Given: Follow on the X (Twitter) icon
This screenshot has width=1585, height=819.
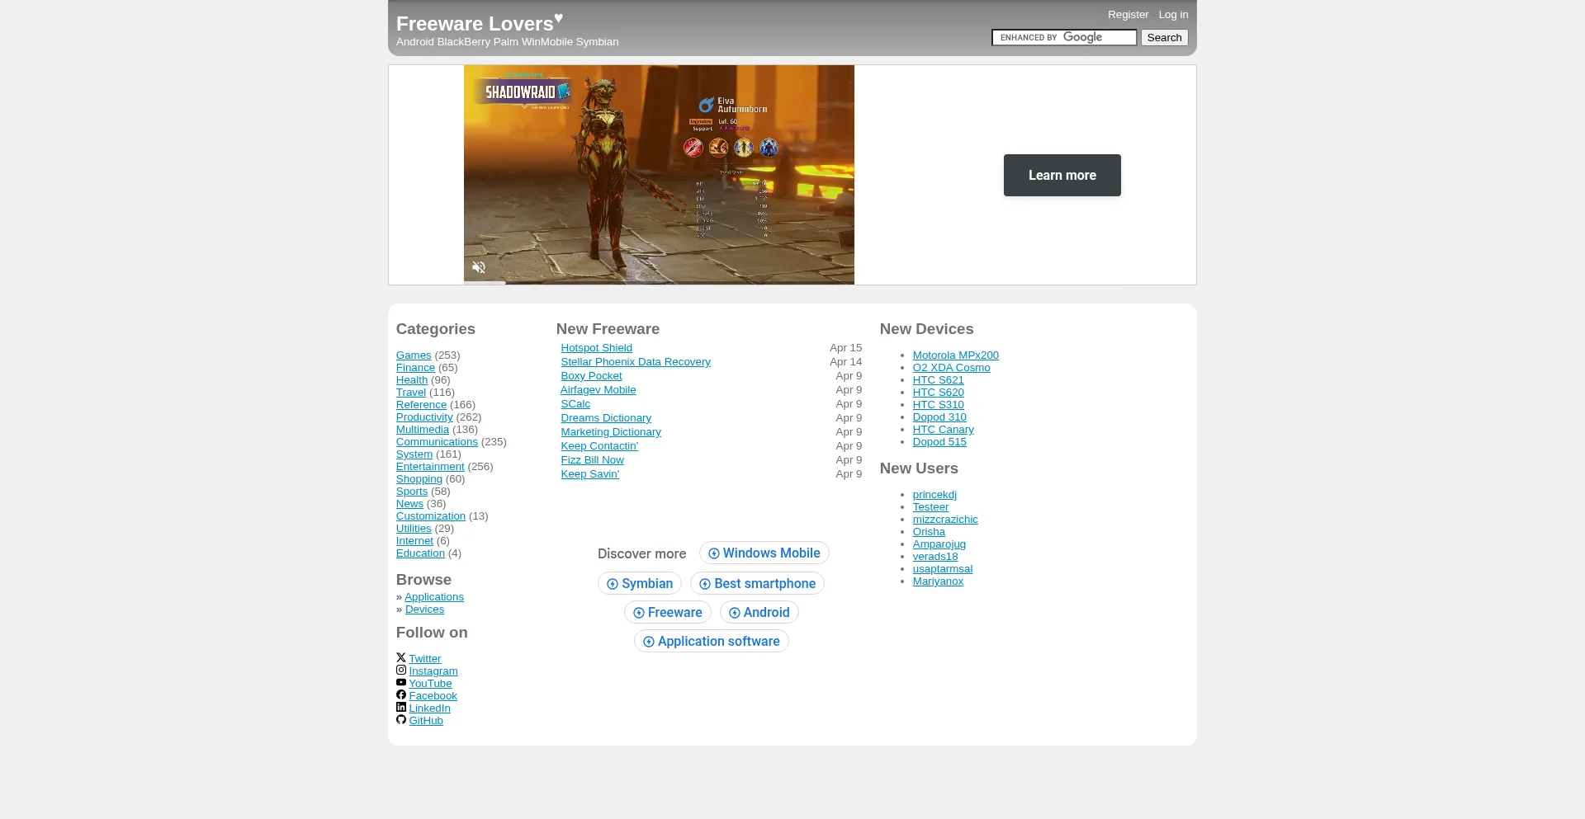Looking at the screenshot, I should pyautogui.click(x=401, y=657).
